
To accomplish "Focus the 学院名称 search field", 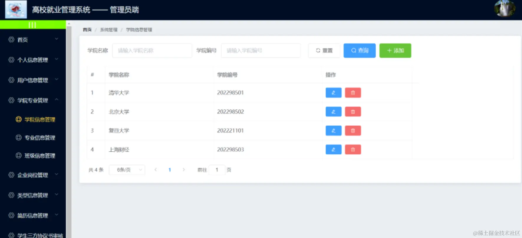I will coord(152,50).
